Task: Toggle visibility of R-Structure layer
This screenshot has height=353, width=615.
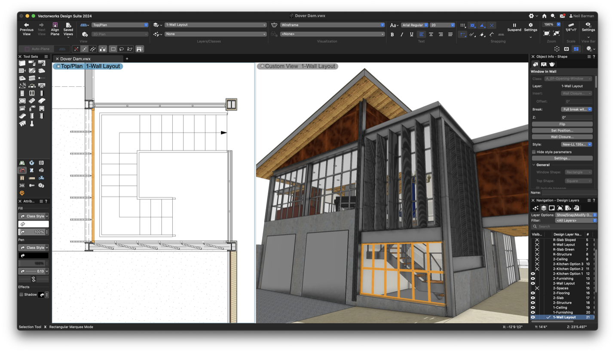Action: [x=537, y=255]
